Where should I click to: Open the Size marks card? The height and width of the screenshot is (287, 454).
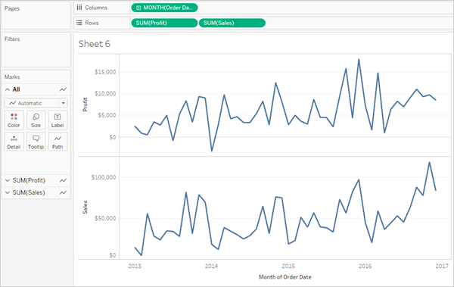tap(36, 120)
